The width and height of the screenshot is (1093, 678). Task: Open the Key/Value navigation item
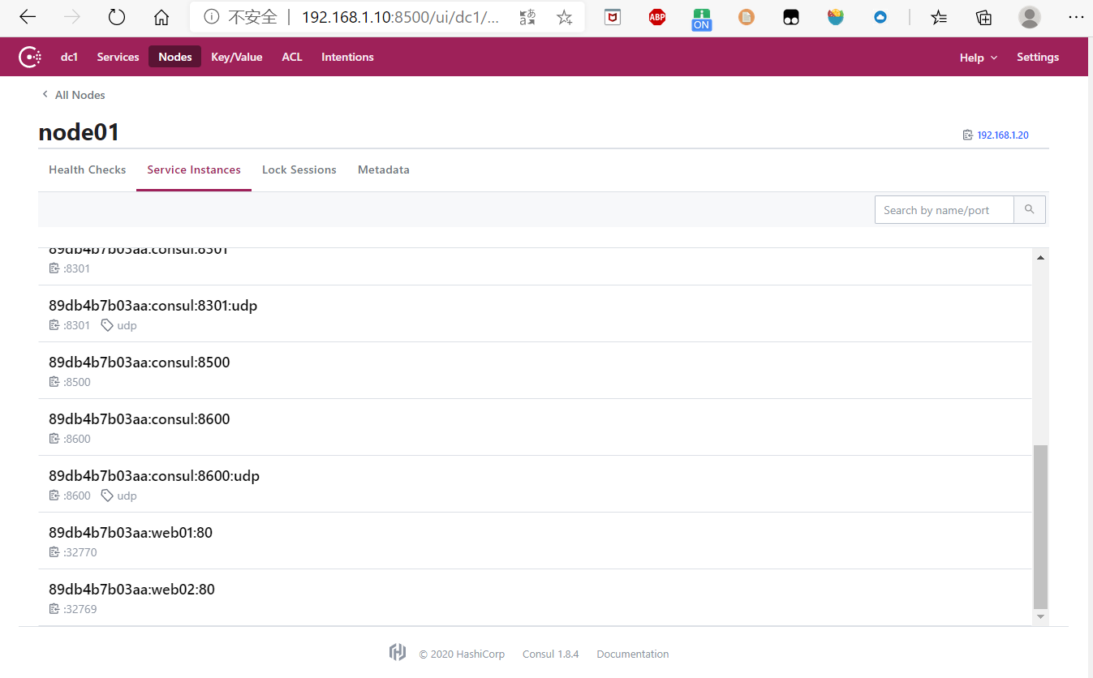[237, 57]
